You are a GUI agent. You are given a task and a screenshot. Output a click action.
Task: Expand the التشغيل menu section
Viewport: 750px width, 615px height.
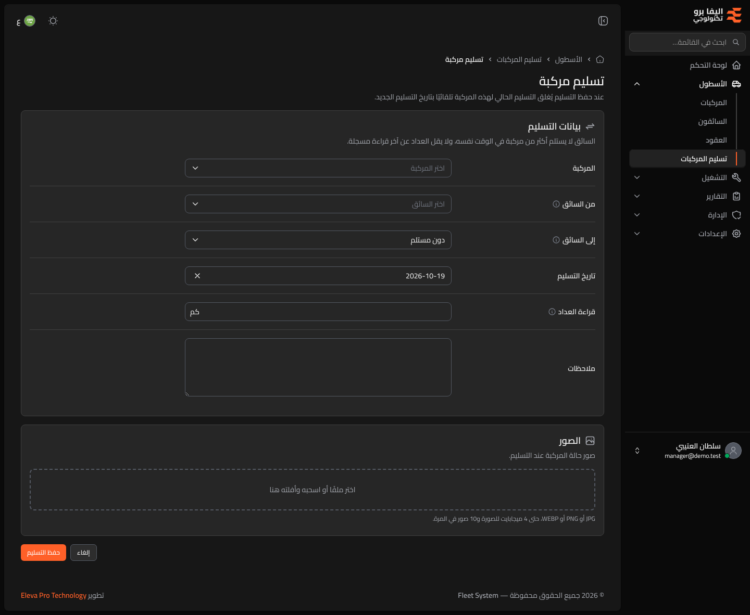[x=637, y=177]
